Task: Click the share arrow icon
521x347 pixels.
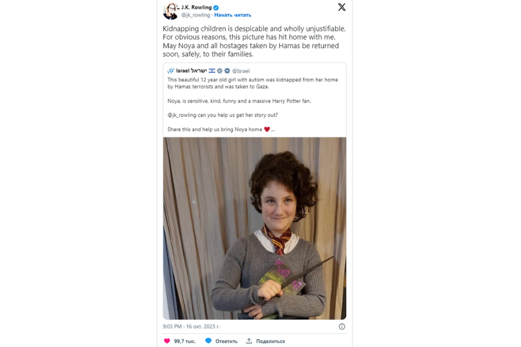Action: point(249,341)
